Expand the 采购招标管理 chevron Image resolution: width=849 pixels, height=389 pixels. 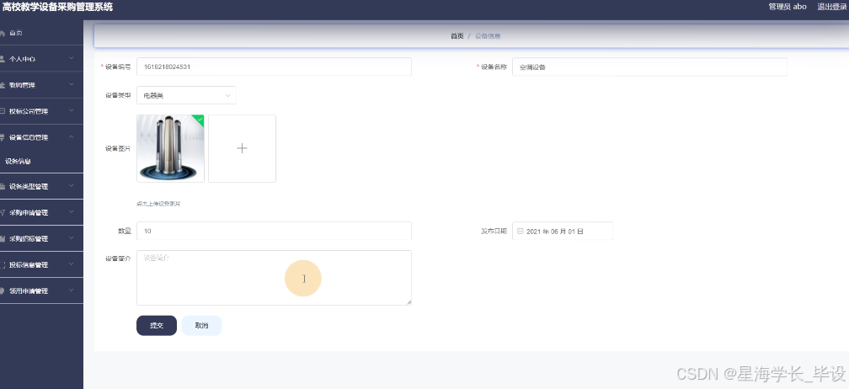(72, 238)
